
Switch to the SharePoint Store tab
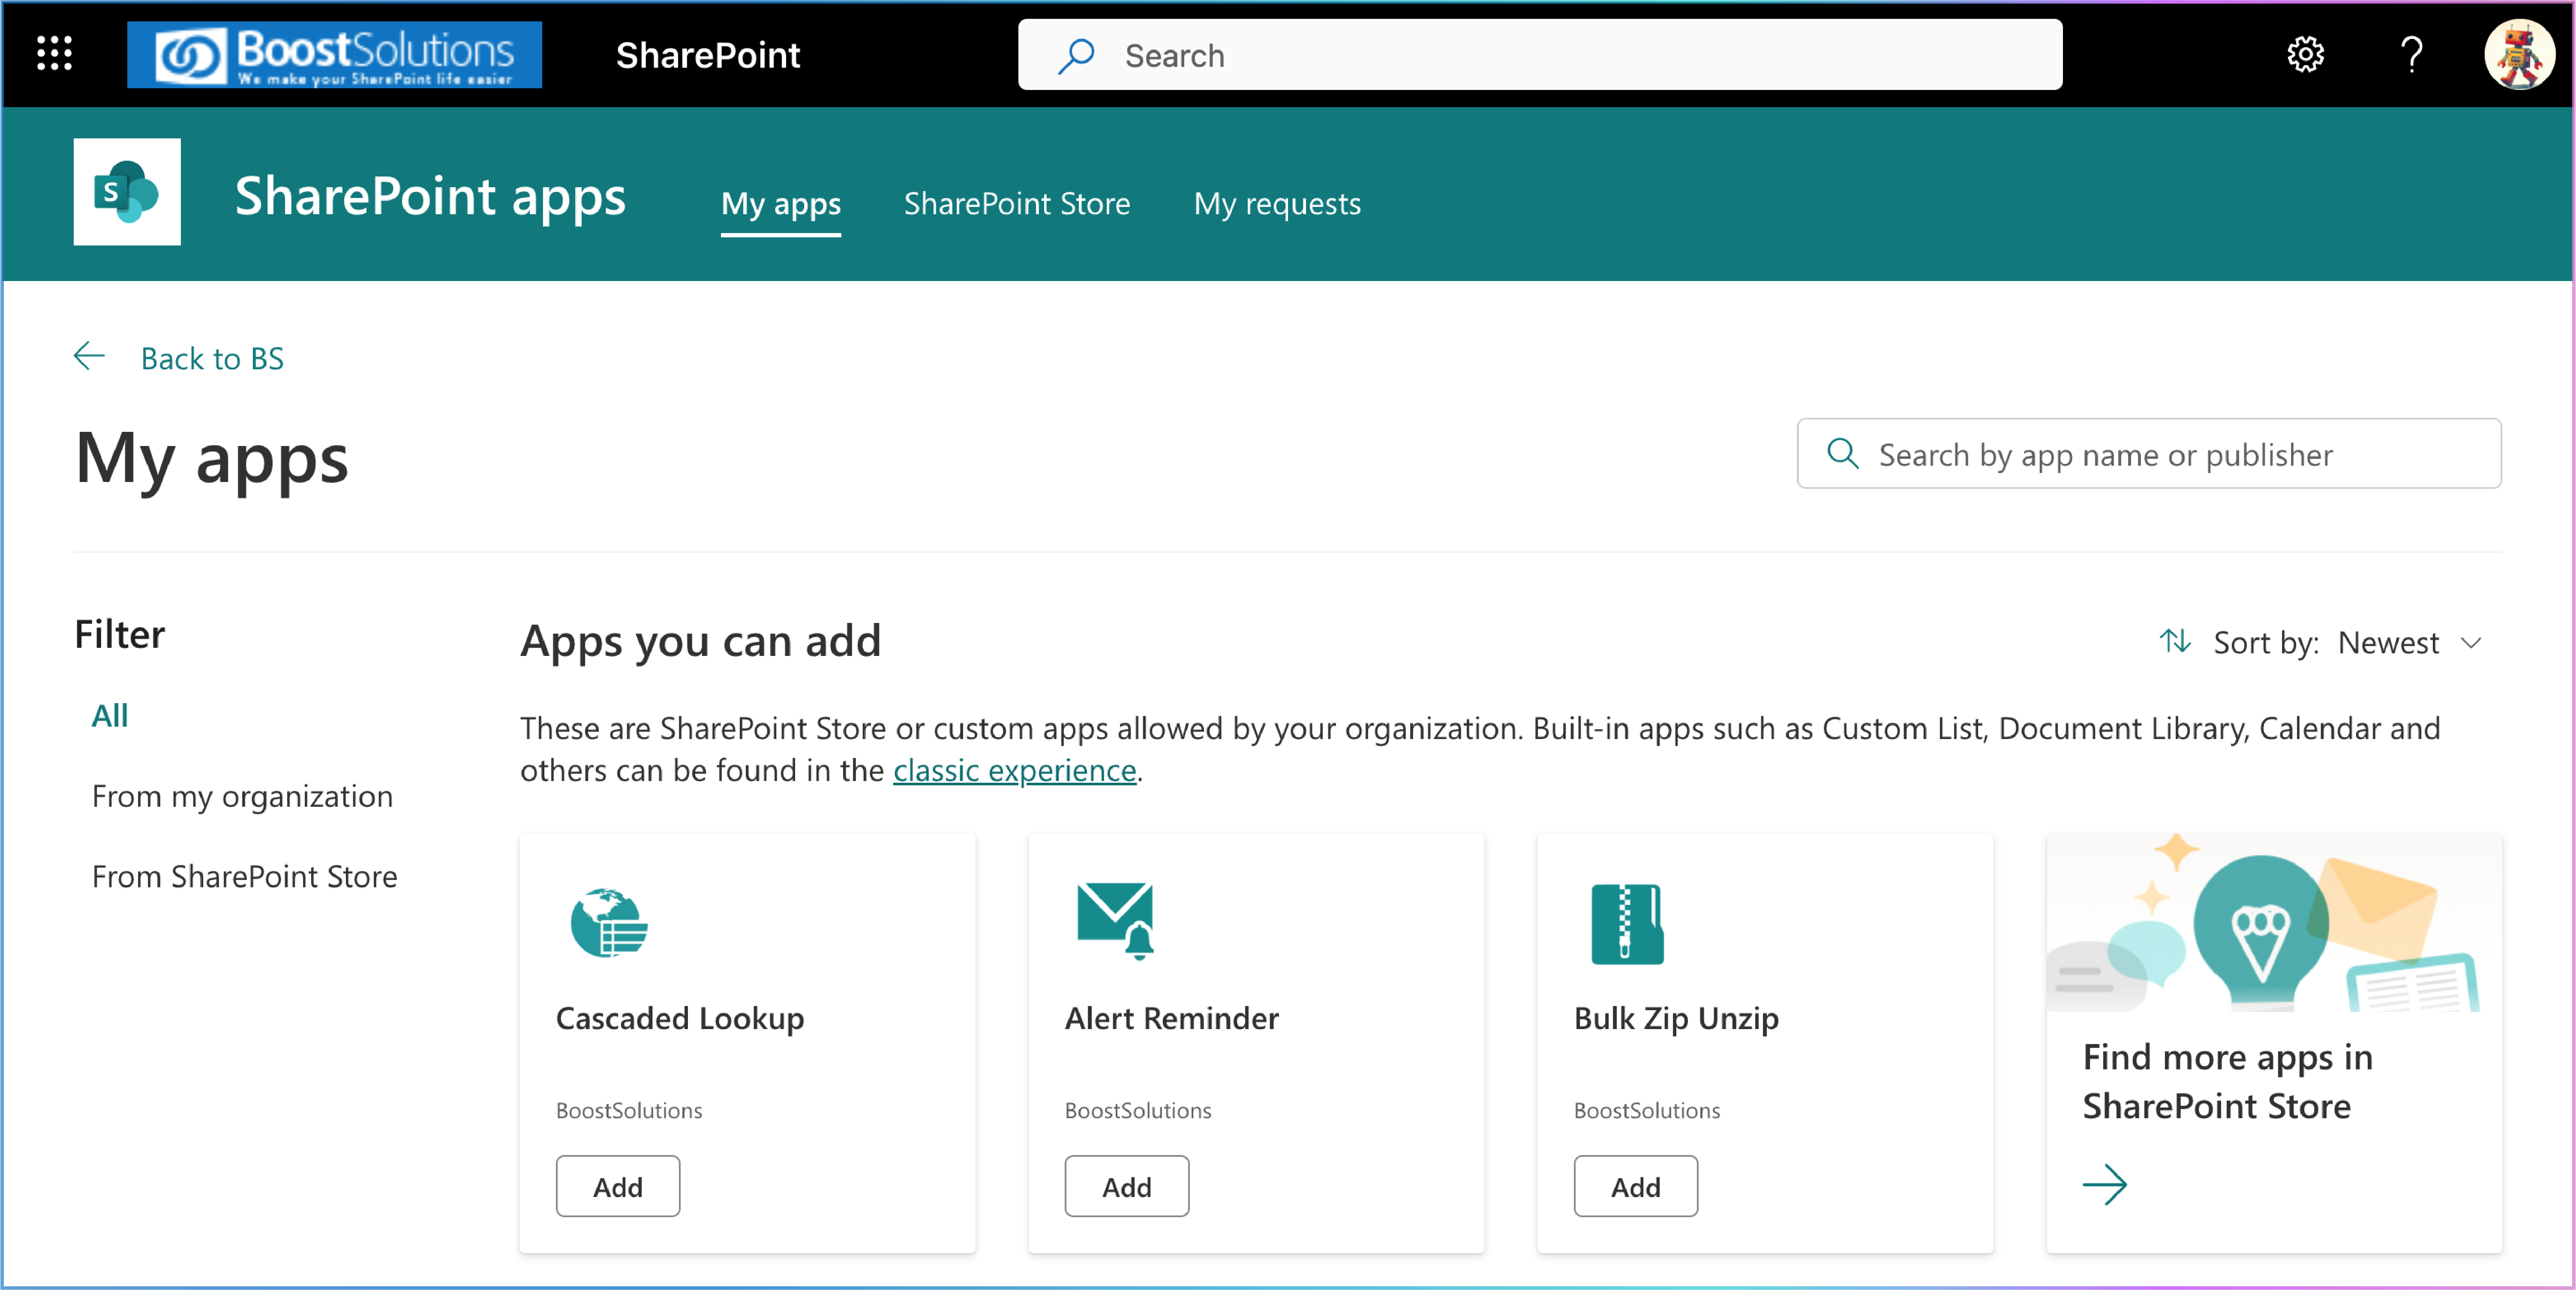[x=1017, y=204]
